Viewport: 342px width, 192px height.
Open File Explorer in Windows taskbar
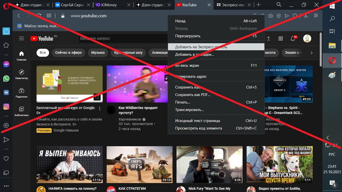pos(332,46)
